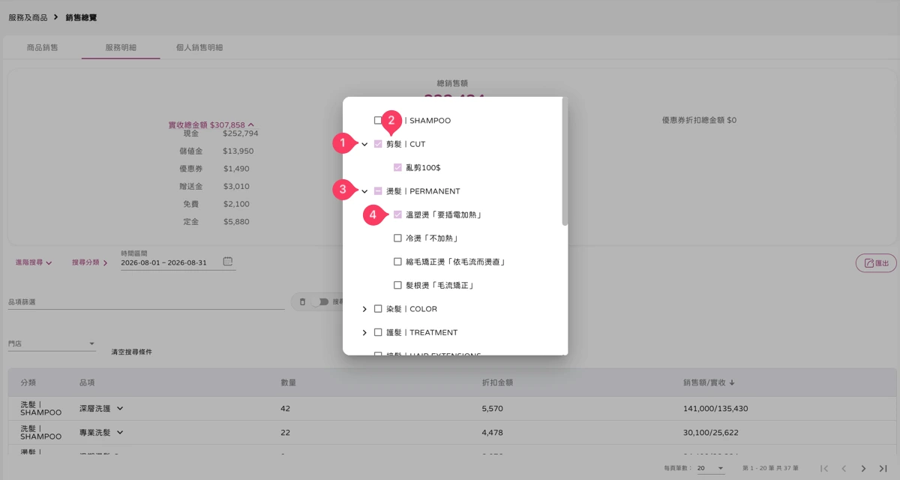Click 清空搜尋條件 to clear filters
Image resolution: width=900 pixels, height=480 pixels.
(x=131, y=352)
